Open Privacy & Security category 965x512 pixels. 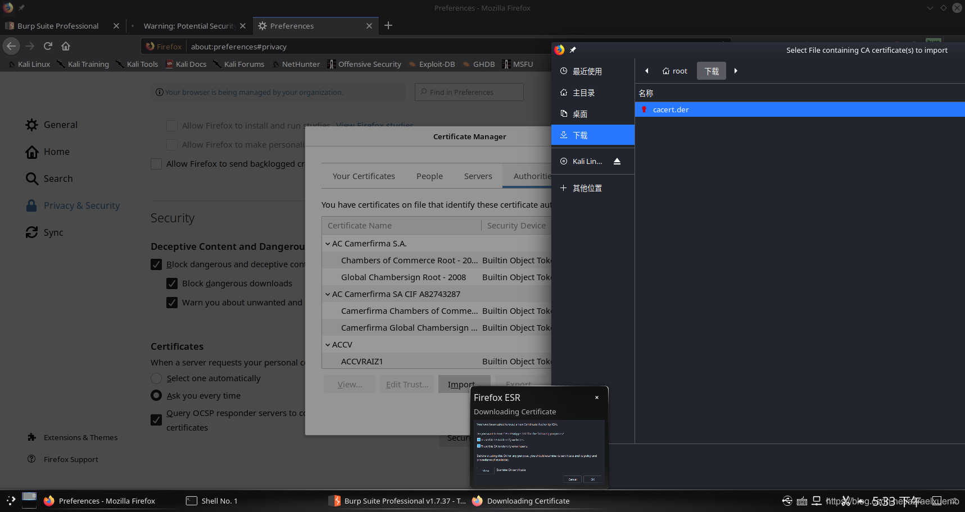coord(73,205)
